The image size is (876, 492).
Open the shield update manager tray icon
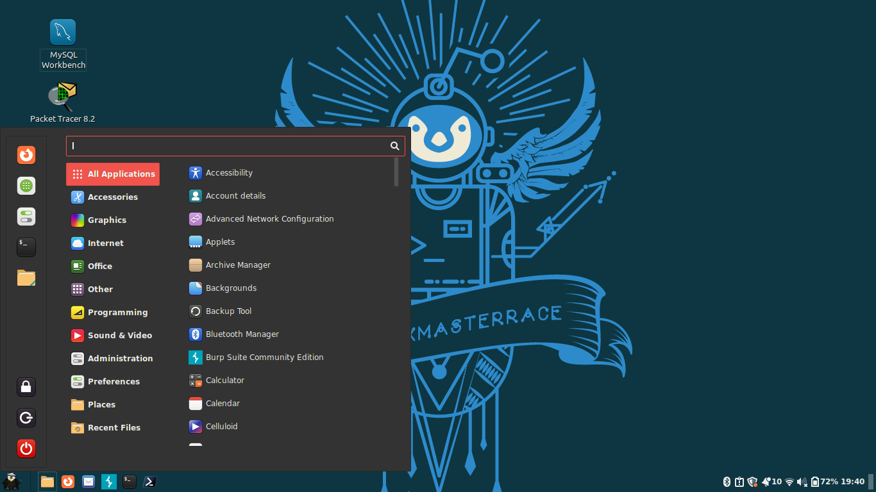(x=752, y=482)
